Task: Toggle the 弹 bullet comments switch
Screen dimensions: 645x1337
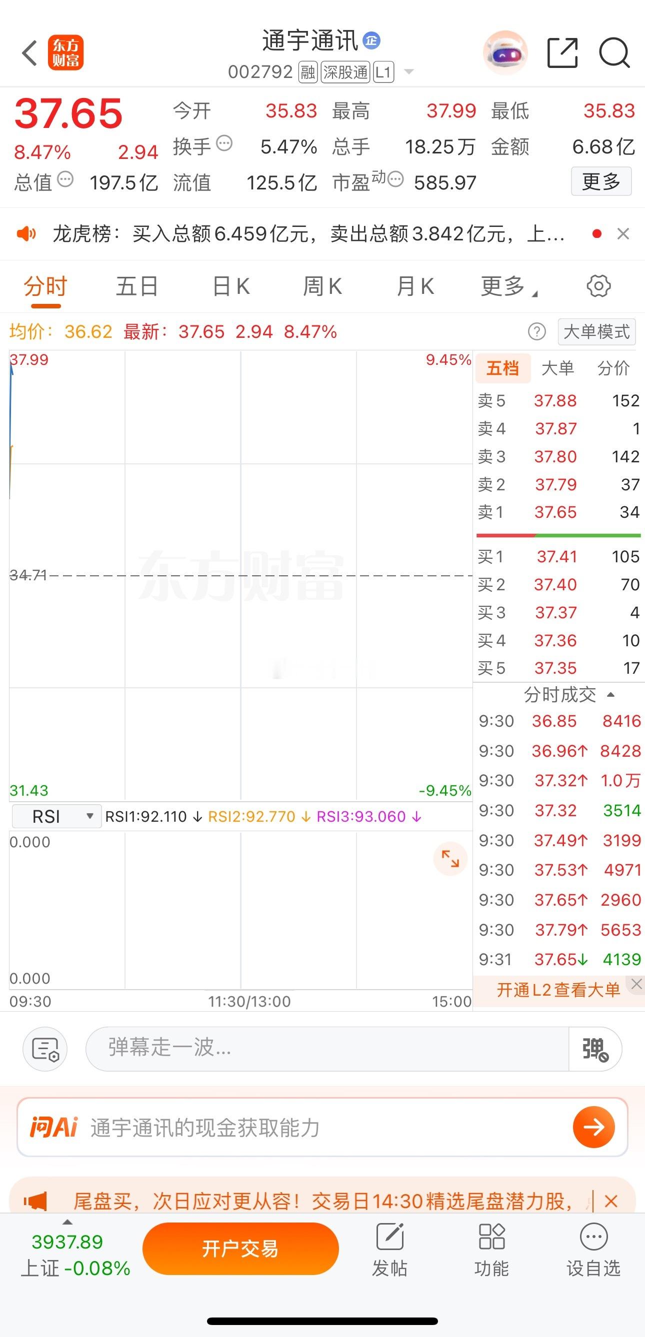Action: 595,1049
